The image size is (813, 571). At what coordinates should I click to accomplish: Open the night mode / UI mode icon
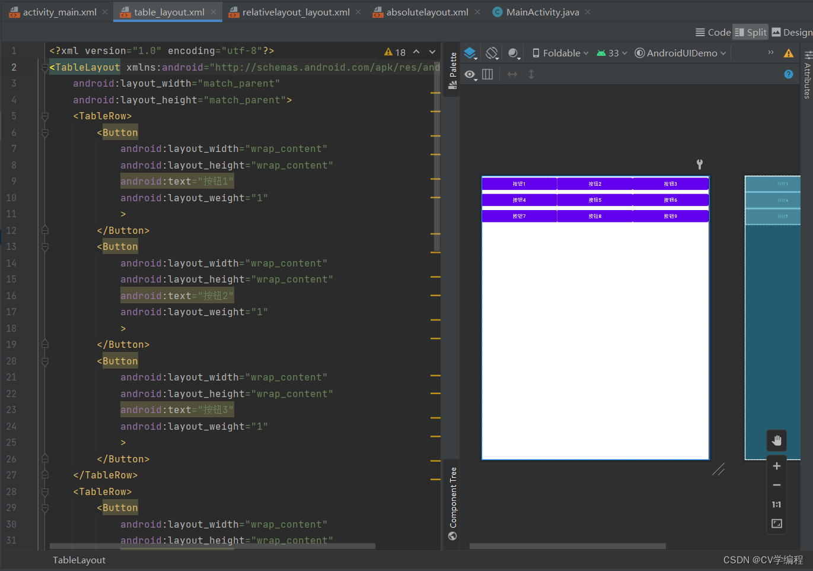coord(514,53)
